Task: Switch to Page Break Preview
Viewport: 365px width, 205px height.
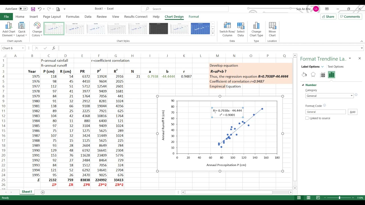Action: click(318, 198)
